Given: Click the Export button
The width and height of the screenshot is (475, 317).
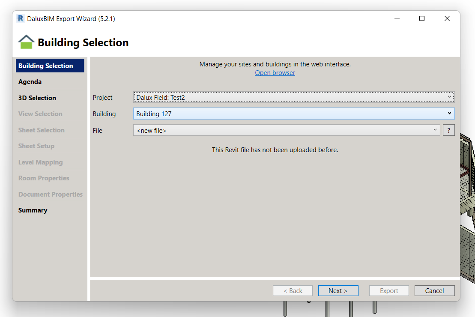Looking at the screenshot, I should point(389,290).
